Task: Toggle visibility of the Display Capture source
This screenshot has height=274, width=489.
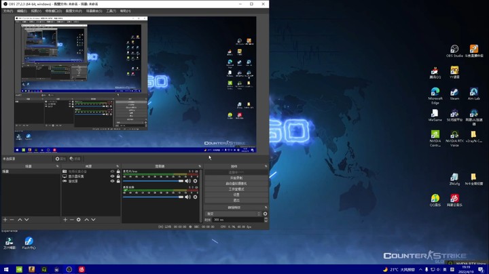Action: click(112, 176)
